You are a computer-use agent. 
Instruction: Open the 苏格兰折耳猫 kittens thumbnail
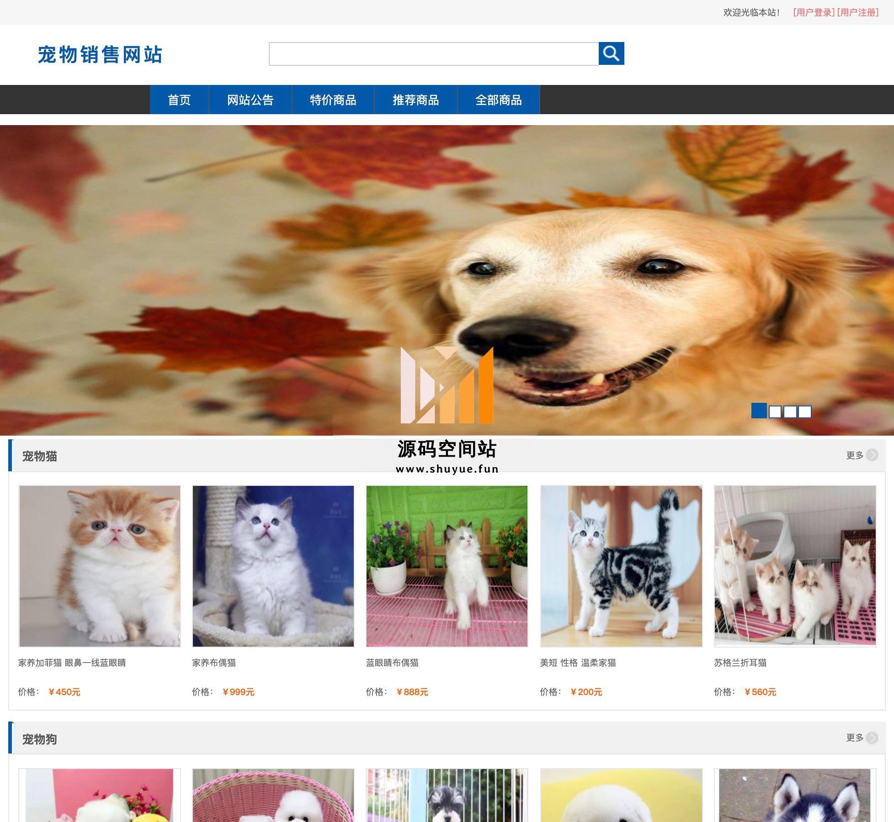795,566
